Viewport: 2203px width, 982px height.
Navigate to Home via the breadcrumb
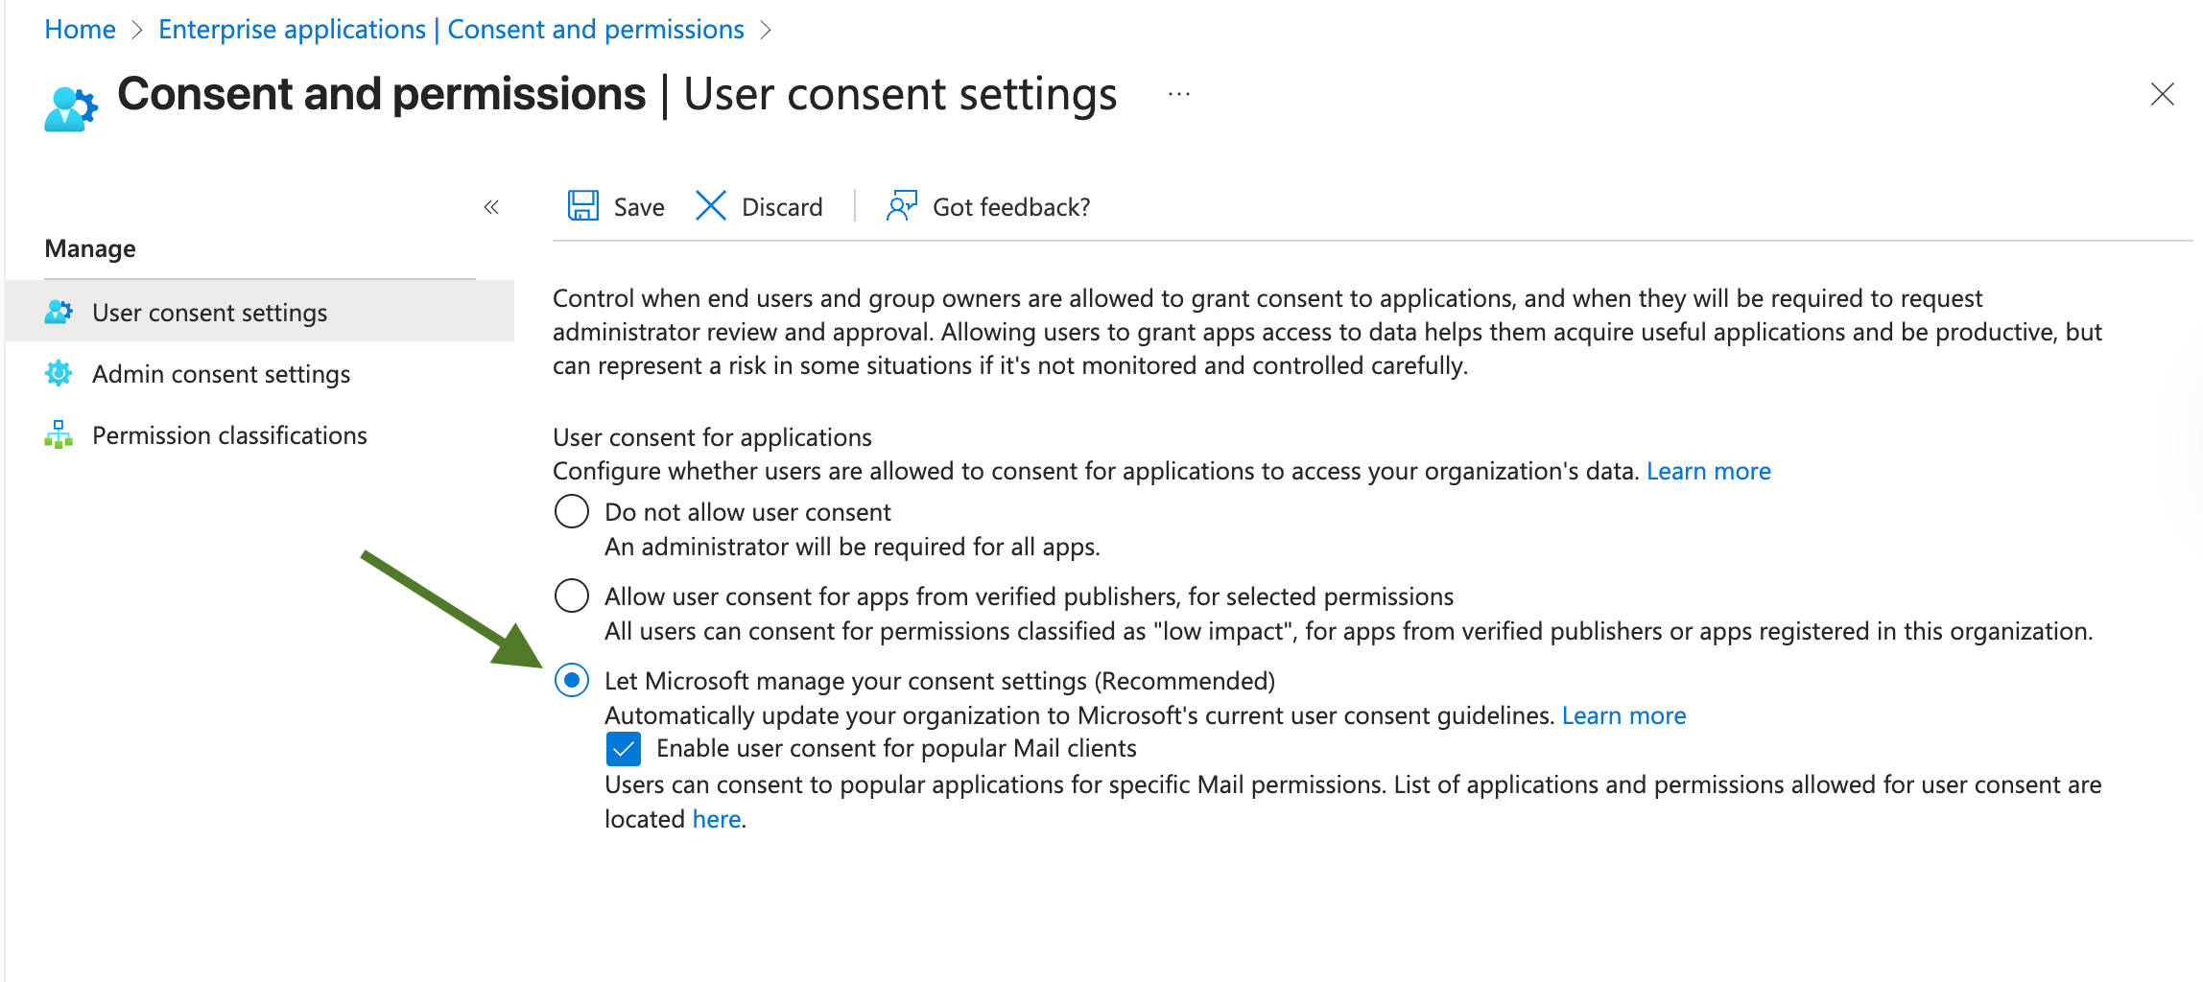(x=80, y=29)
